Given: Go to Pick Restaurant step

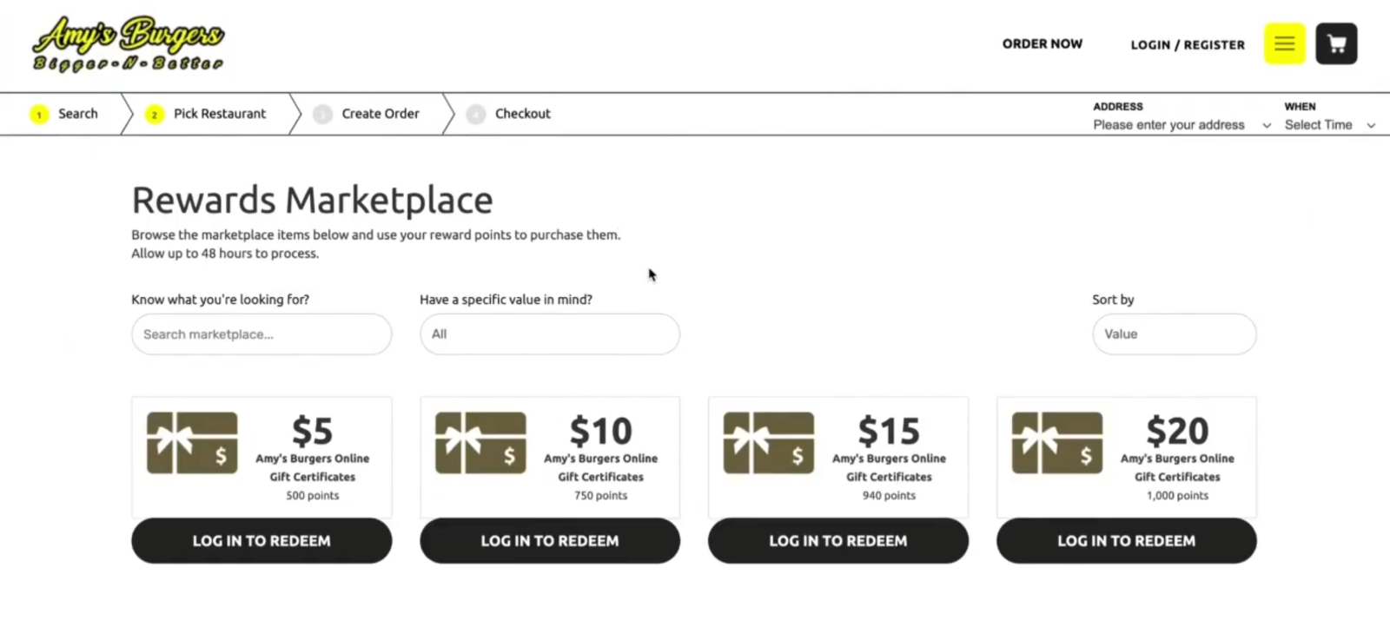Looking at the screenshot, I should (x=219, y=114).
